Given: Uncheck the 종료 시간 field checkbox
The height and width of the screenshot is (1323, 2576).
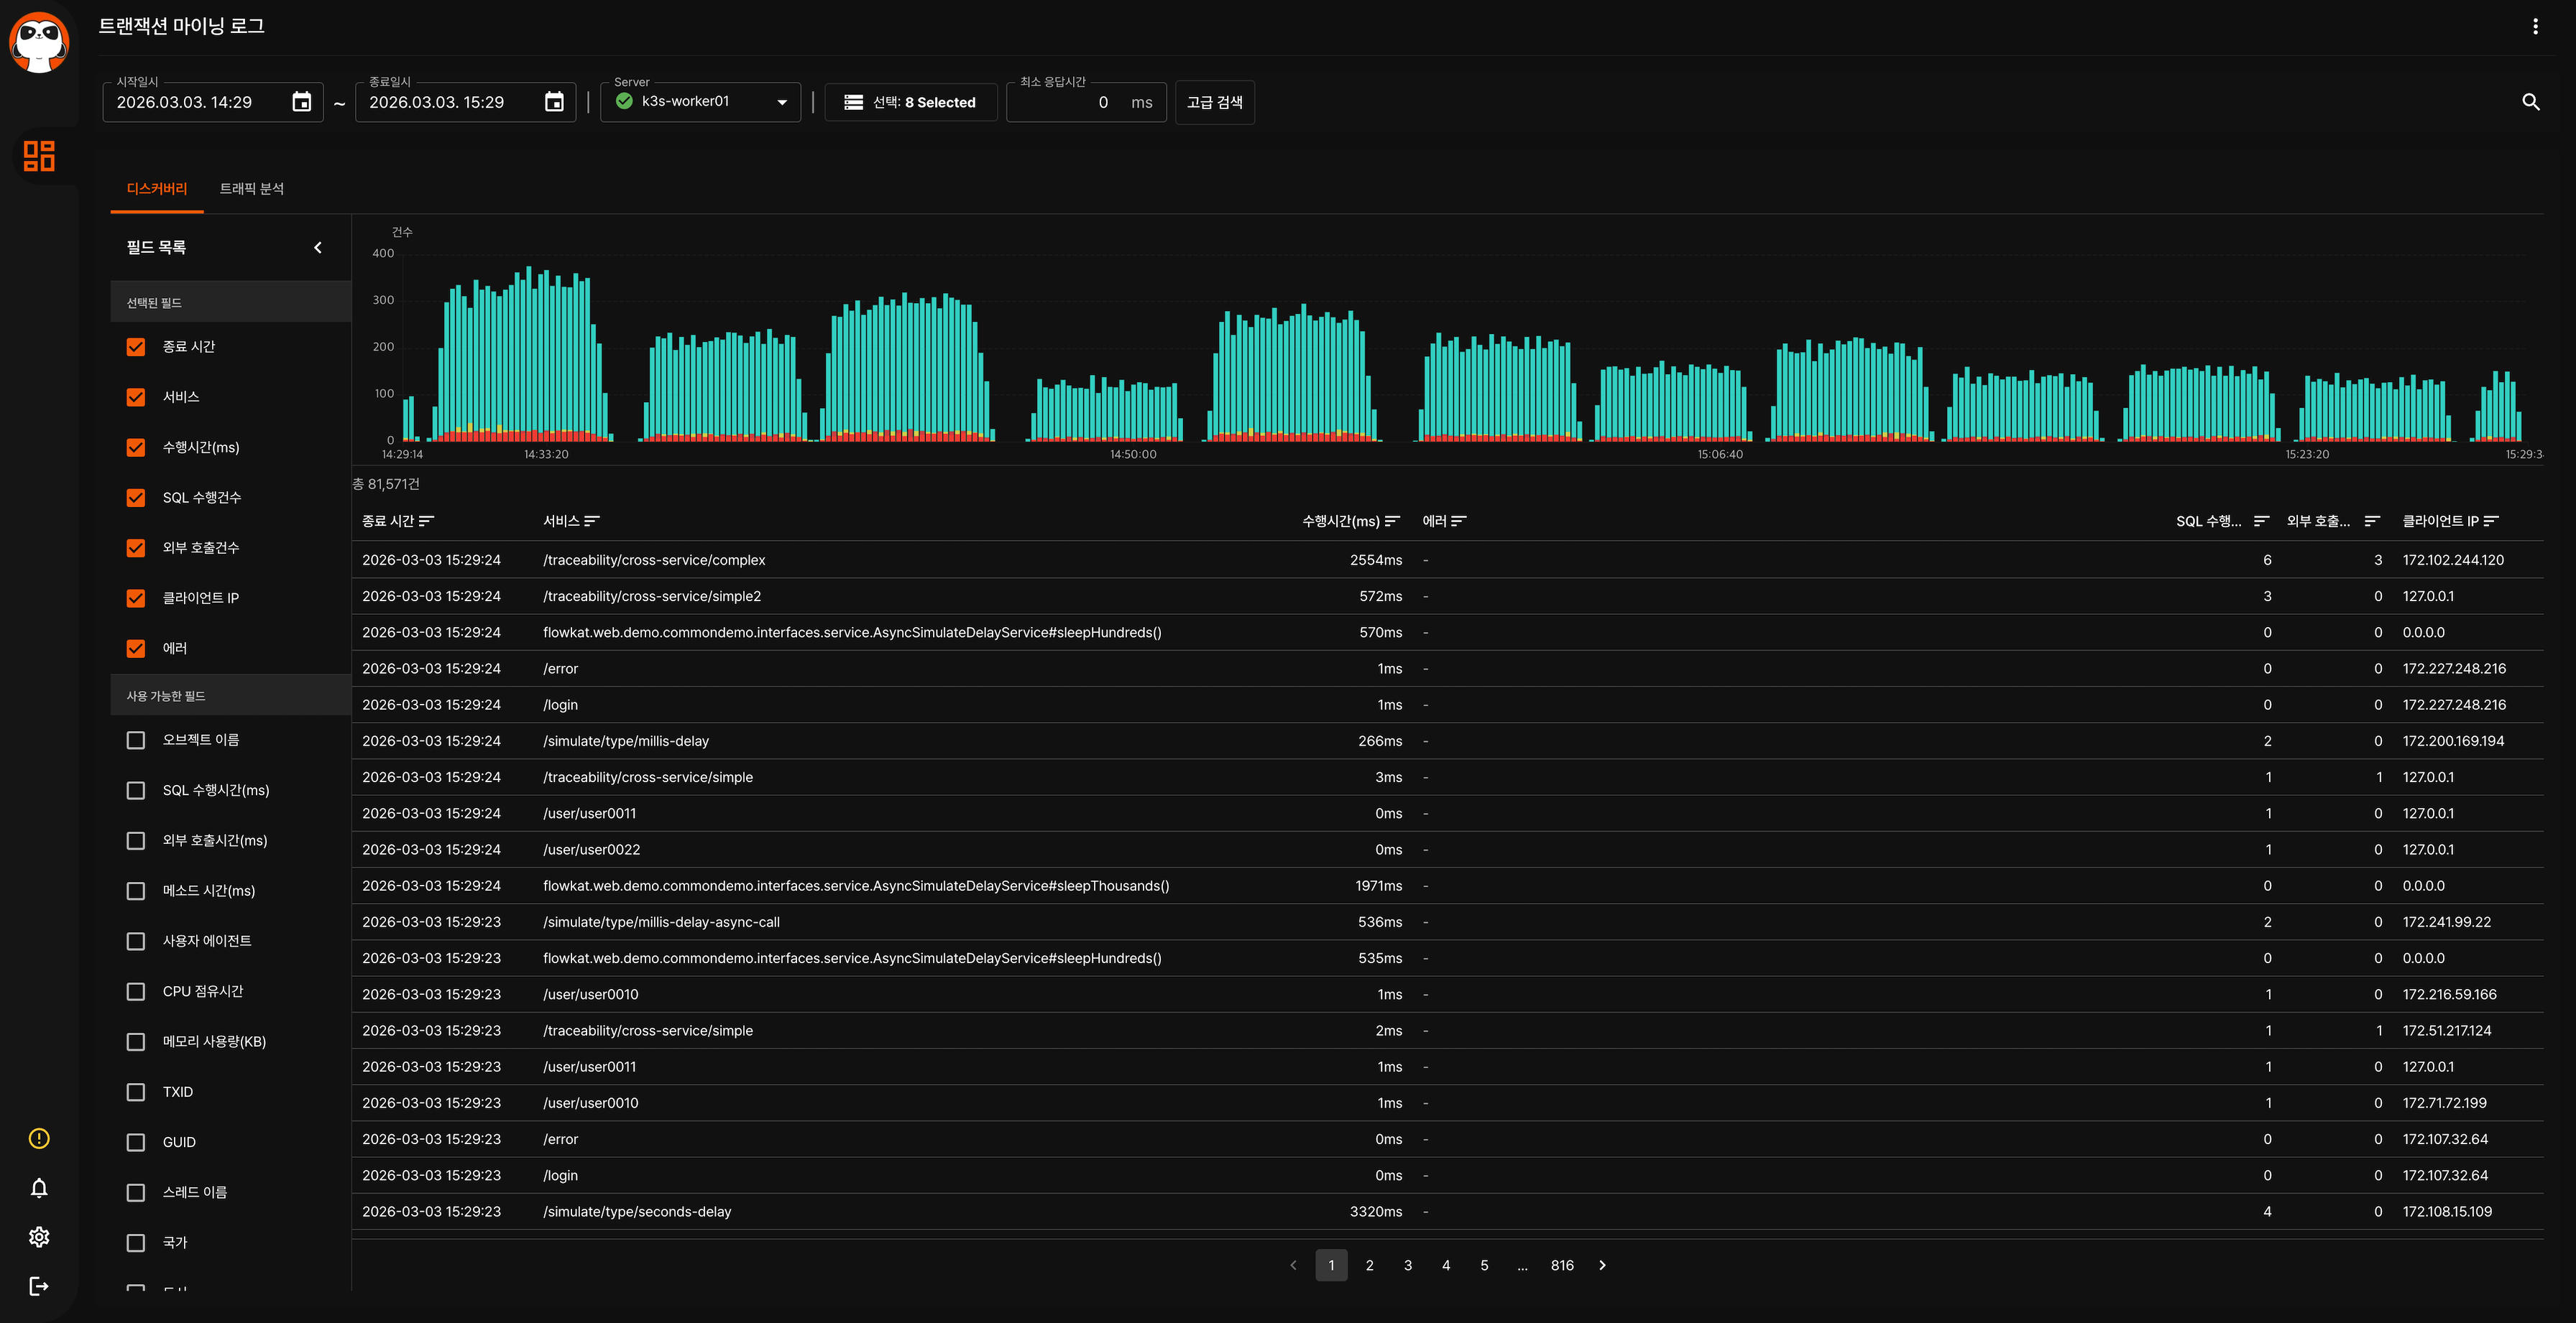Looking at the screenshot, I should click(136, 347).
